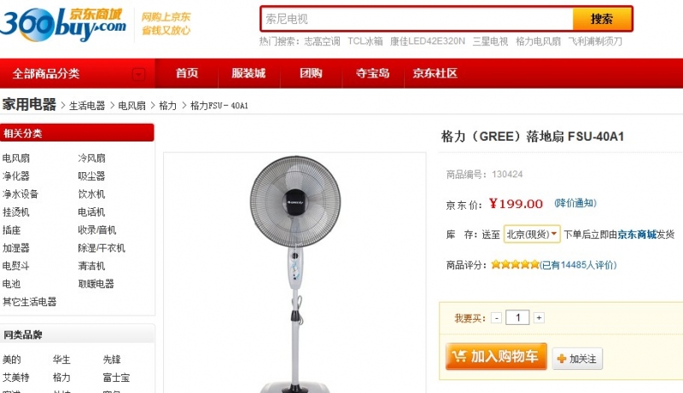
Task: Decrease quantity with the minus button
Action: point(496,318)
